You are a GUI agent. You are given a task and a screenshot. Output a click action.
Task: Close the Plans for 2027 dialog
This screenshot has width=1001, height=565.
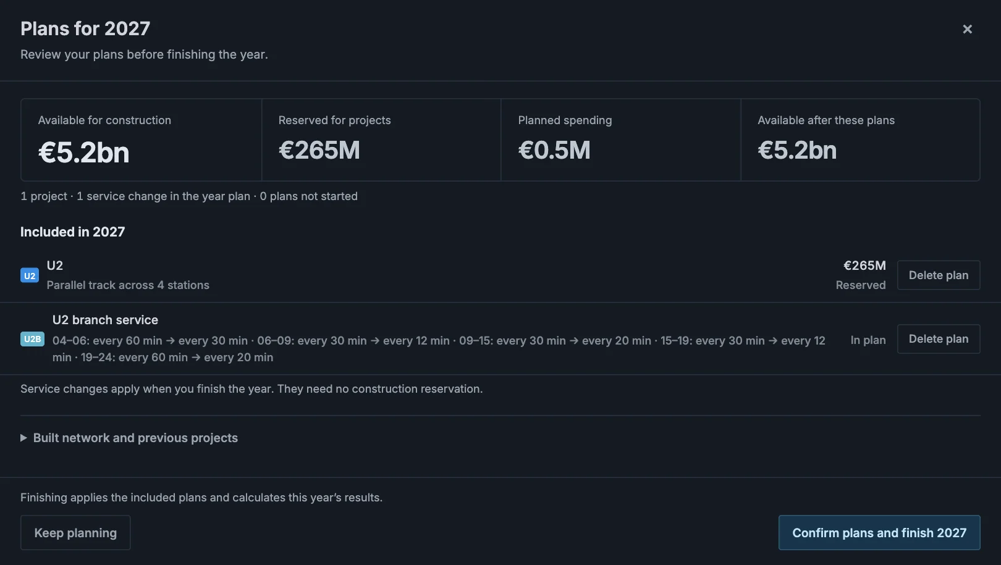967,29
